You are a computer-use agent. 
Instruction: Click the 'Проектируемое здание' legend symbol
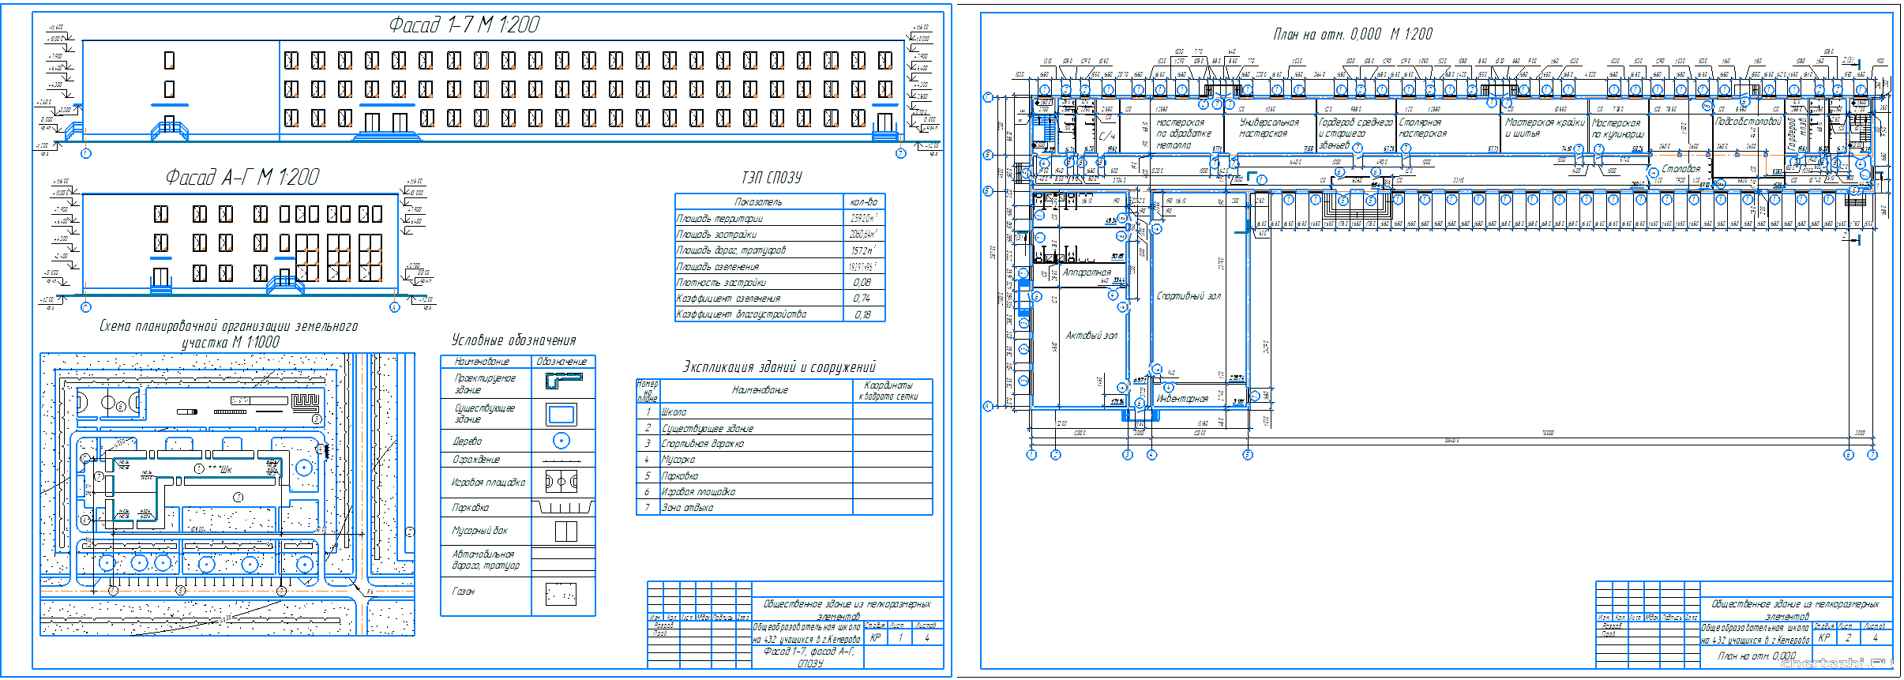[563, 381]
